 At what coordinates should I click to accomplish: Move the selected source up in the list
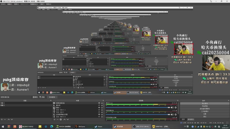pyautogui.click(x=64, y=120)
